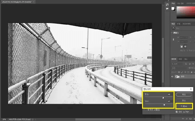
Task: Open the History panel icon
Action: point(167,5)
